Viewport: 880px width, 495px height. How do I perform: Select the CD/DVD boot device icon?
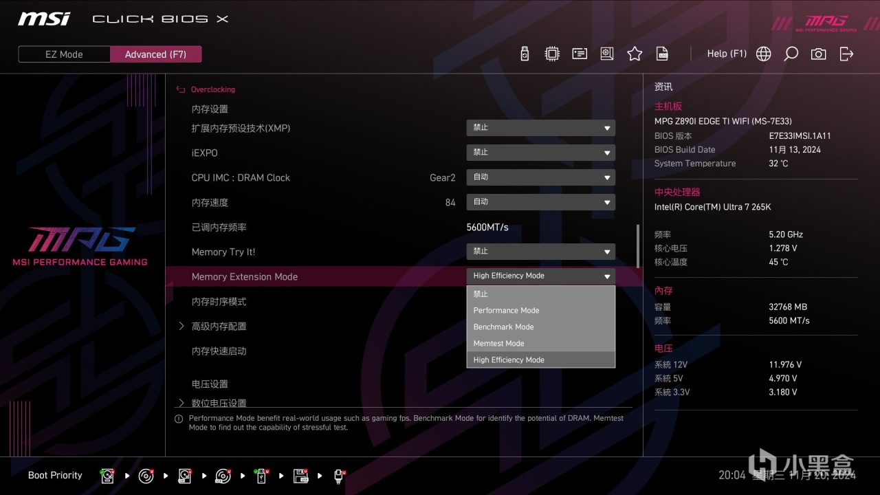pyautogui.click(x=146, y=476)
